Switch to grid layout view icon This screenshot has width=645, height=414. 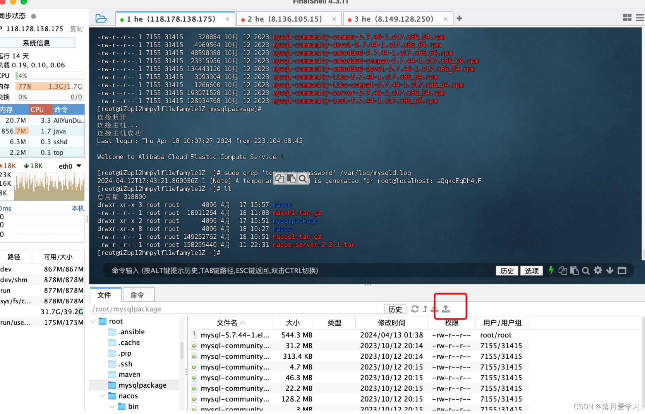[x=627, y=18]
